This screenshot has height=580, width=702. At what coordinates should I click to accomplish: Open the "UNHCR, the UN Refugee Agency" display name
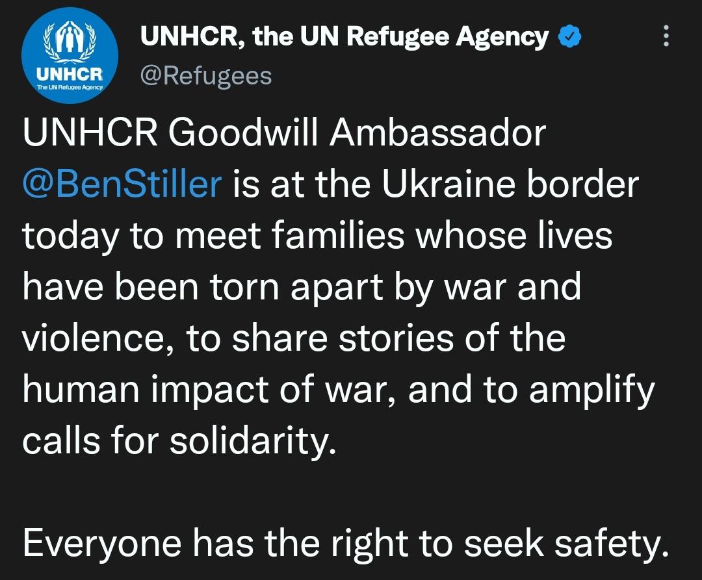(344, 38)
